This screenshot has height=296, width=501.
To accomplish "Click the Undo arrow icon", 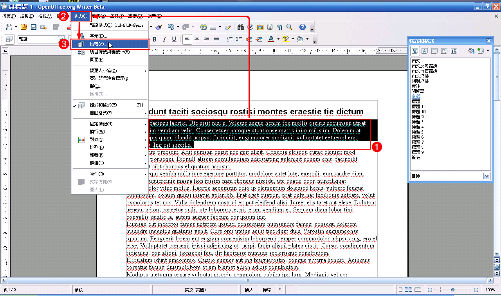I will [171, 27].
